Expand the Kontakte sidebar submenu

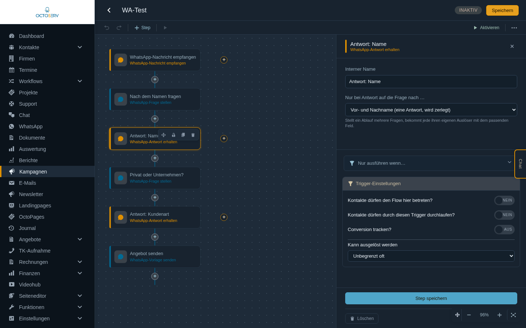(80, 47)
